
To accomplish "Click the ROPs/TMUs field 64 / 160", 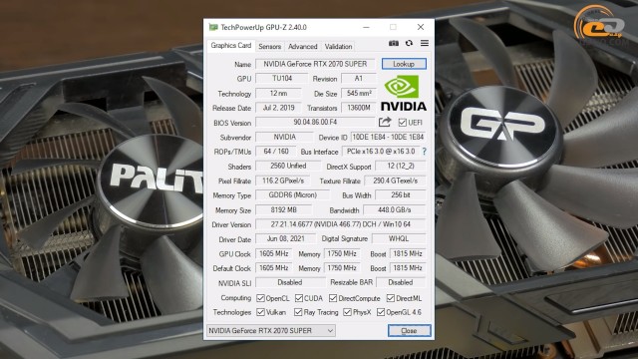I will click(276, 152).
